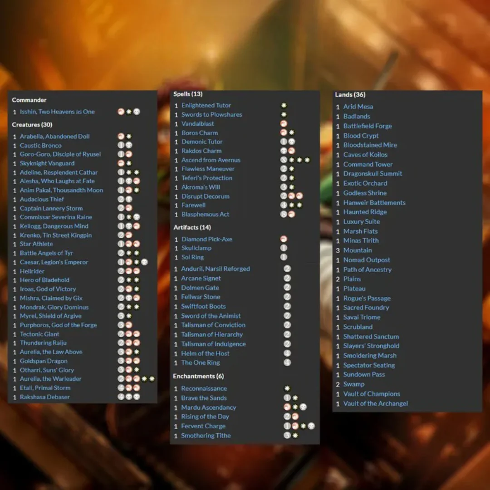This screenshot has width=490, height=490.
Task: Select Goro-Goro, Disciple of Ryusei
Action: [x=60, y=154]
